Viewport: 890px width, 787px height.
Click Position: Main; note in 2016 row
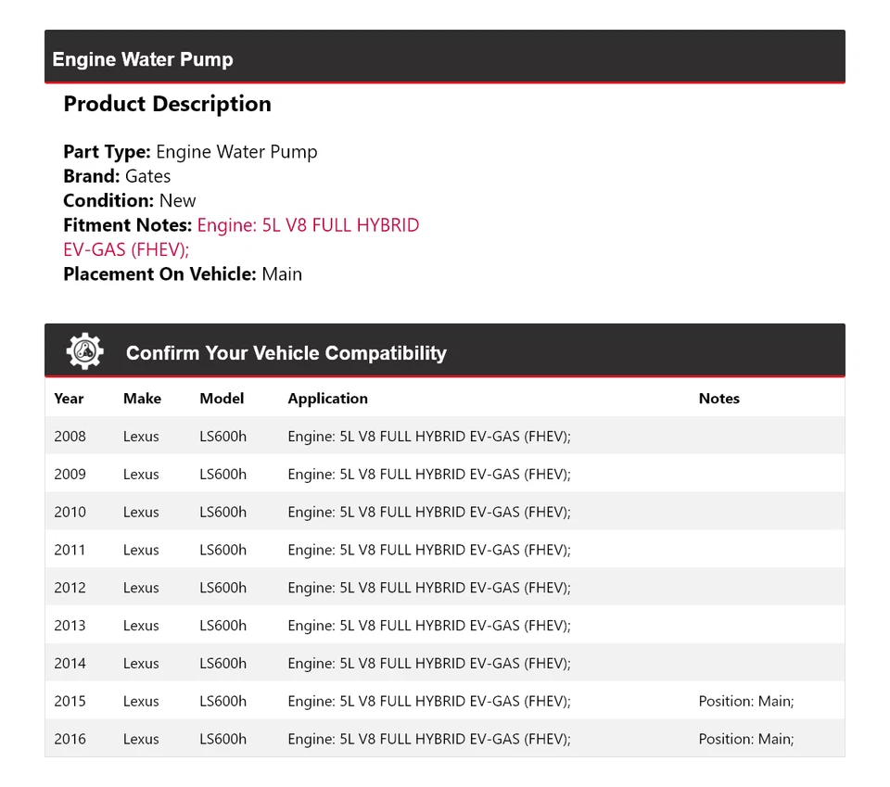[x=746, y=739]
